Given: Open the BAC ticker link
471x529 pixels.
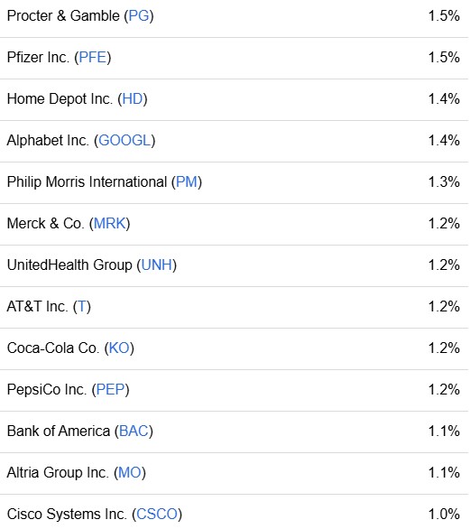Looking at the screenshot, I should pyautogui.click(x=134, y=431).
